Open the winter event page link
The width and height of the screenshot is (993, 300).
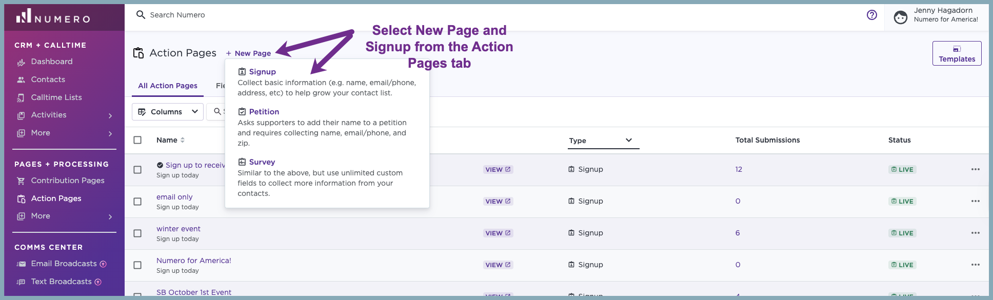tap(178, 229)
